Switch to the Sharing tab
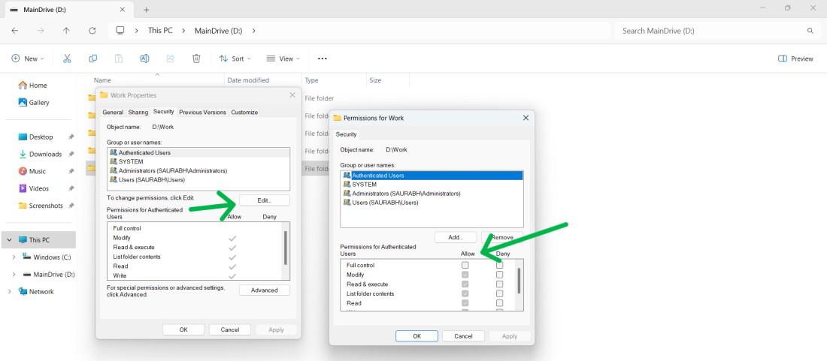The image size is (827, 361). (138, 112)
